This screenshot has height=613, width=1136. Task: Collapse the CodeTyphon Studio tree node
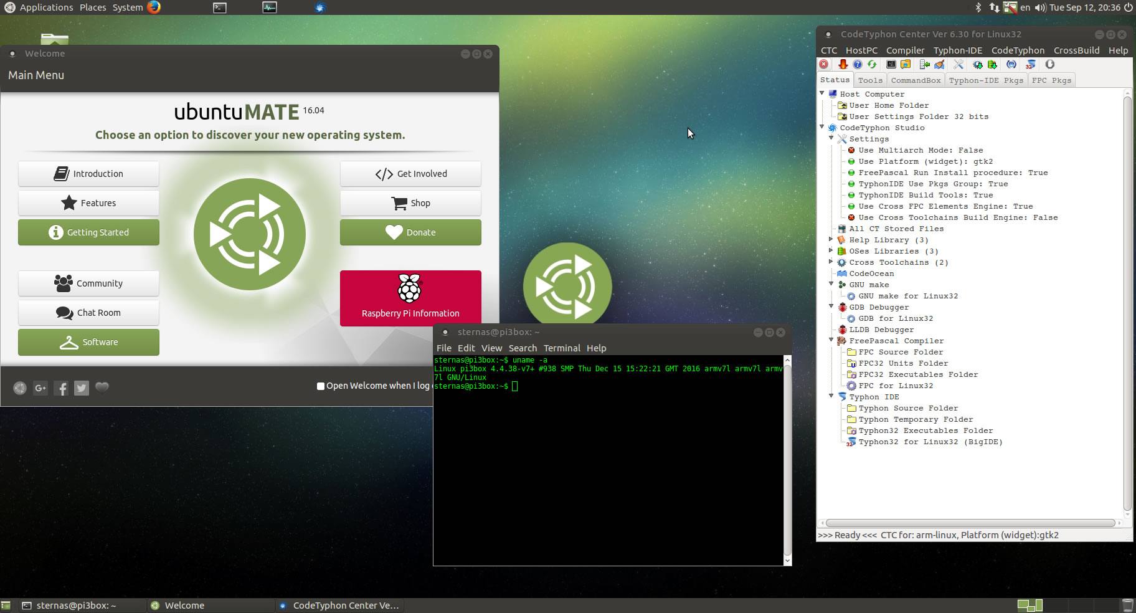(822, 127)
